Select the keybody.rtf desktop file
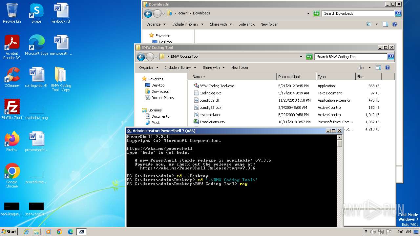This screenshot has height=236, width=420. (x=61, y=13)
